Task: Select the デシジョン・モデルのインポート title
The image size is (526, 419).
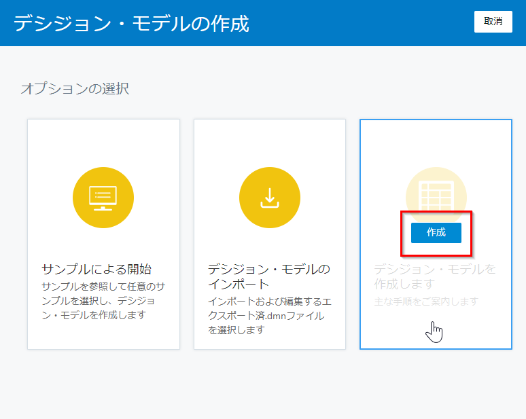Action: click(x=268, y=276)
